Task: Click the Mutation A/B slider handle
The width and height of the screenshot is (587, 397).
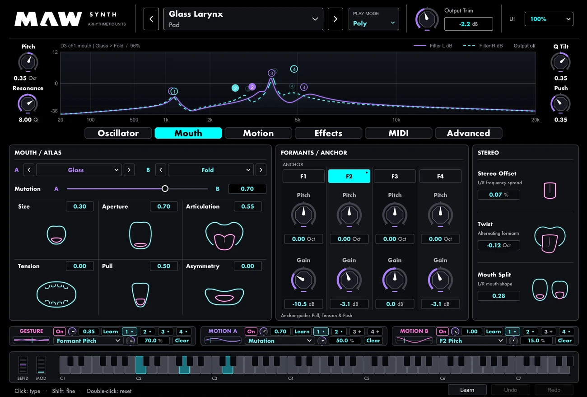Action: pyautogui.click(x=165, y=189)
